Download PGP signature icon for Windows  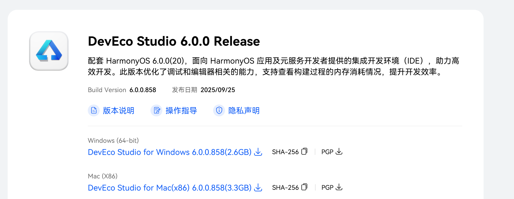tap(339, 151)
